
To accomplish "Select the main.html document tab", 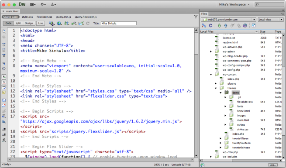I will tap(11, 11).
